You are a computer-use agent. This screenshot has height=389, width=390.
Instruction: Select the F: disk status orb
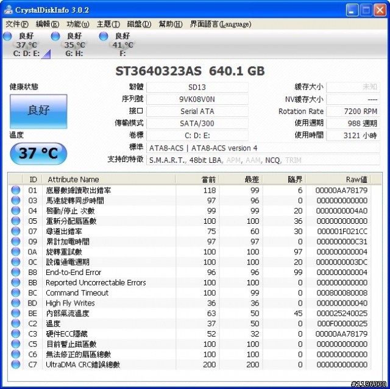(x=104, y=37)
